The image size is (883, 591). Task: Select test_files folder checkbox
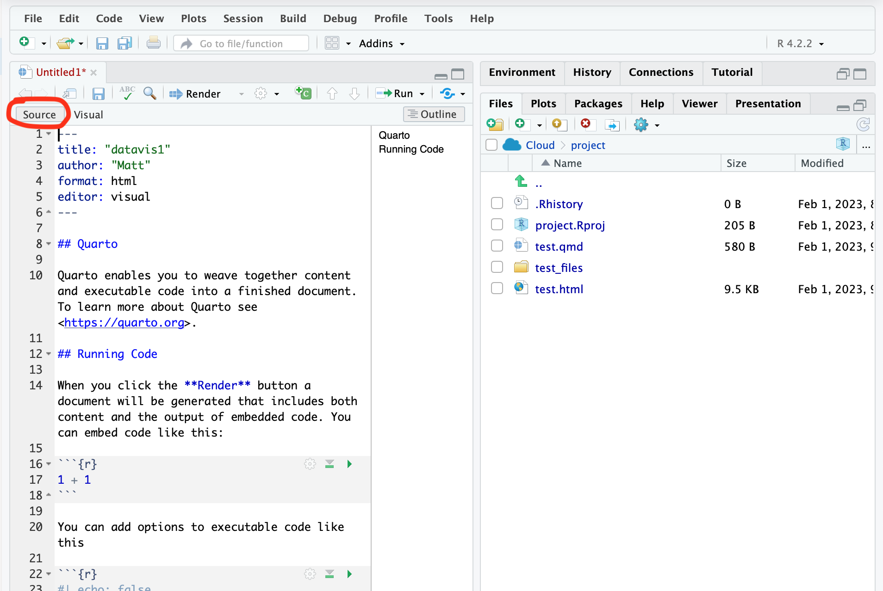[x=497, y=267]
